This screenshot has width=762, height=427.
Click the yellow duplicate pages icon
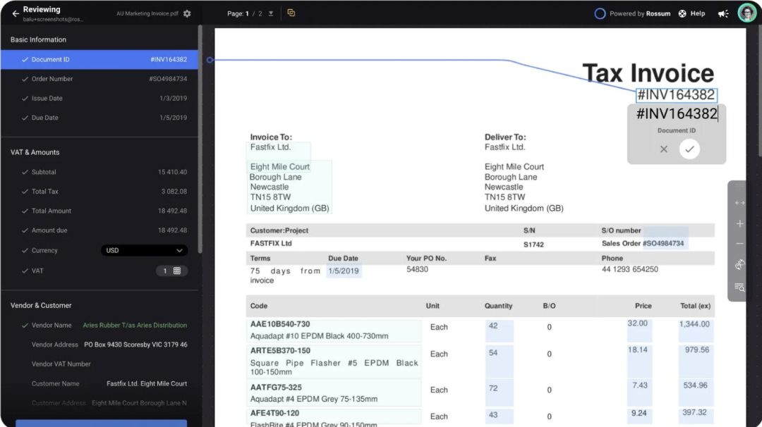tap(291, 13)
